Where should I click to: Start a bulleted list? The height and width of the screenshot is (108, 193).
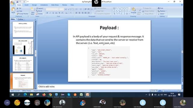pos(77,9)
